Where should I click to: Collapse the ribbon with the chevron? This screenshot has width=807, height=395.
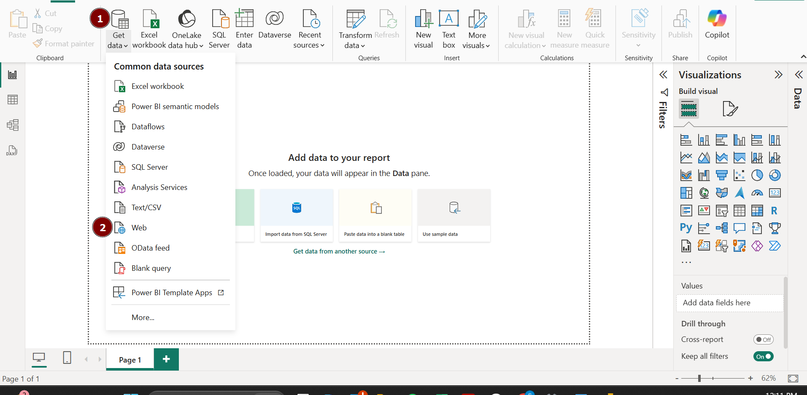[x=803, y=57]
